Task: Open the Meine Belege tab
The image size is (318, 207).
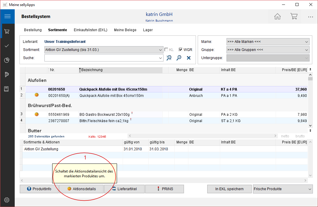Action: point(125,30)
